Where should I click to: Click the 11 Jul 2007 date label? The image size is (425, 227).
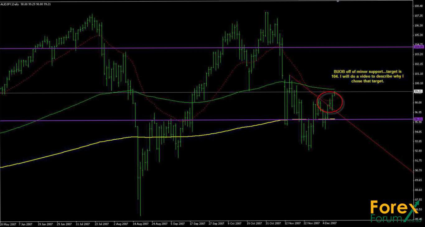click(83, 223)
